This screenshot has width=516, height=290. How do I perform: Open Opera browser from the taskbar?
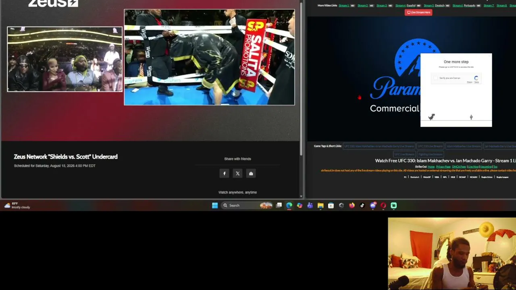(x=383, y=205)
